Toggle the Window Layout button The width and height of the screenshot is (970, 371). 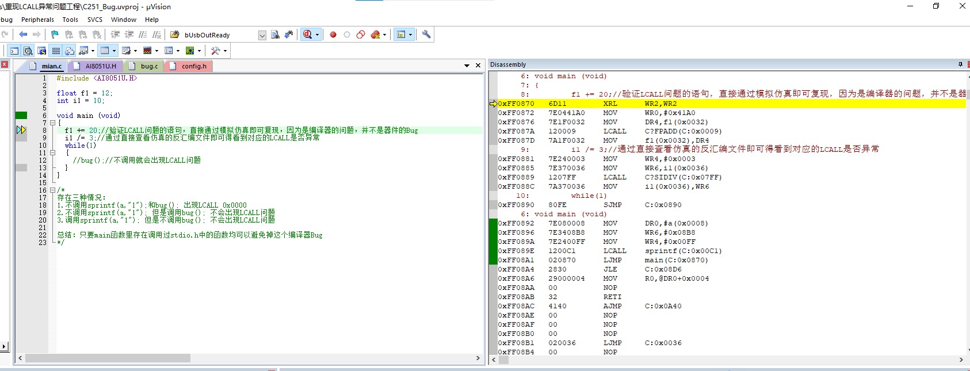pos(401,35)
